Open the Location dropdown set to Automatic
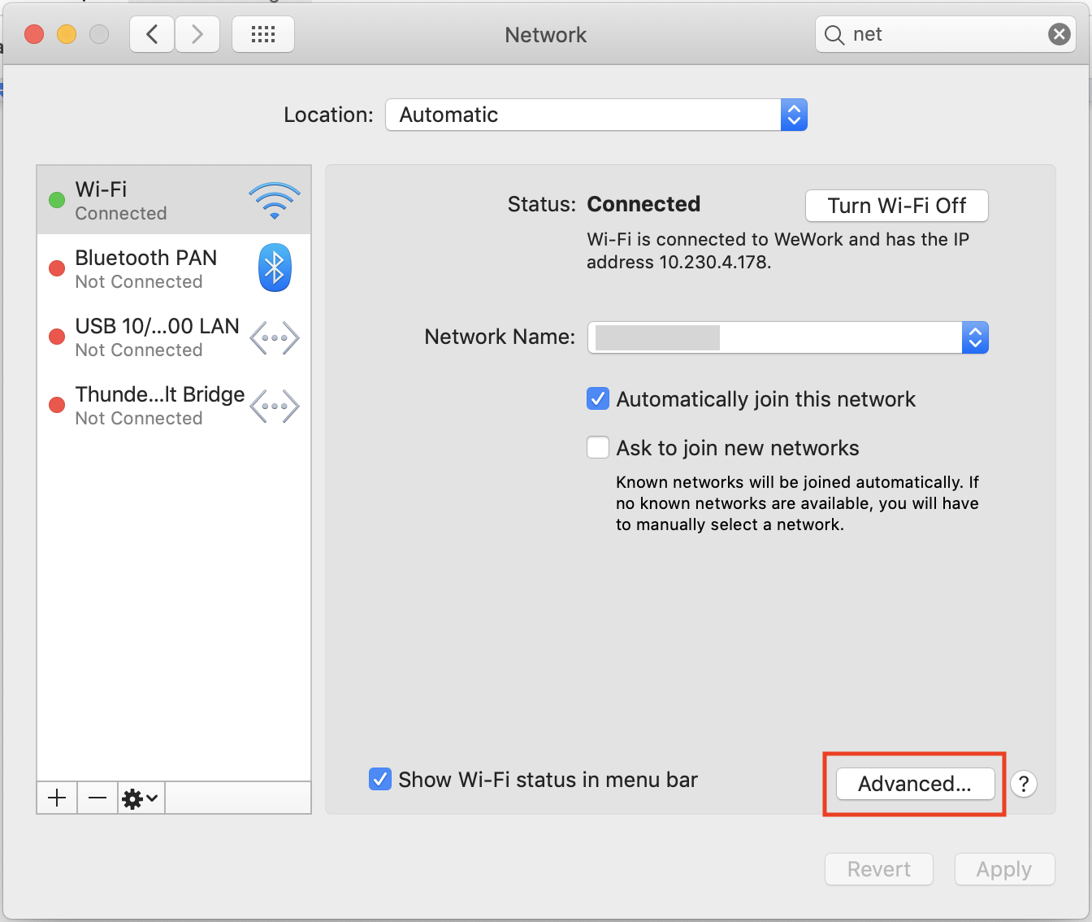 tap(596, 115)
